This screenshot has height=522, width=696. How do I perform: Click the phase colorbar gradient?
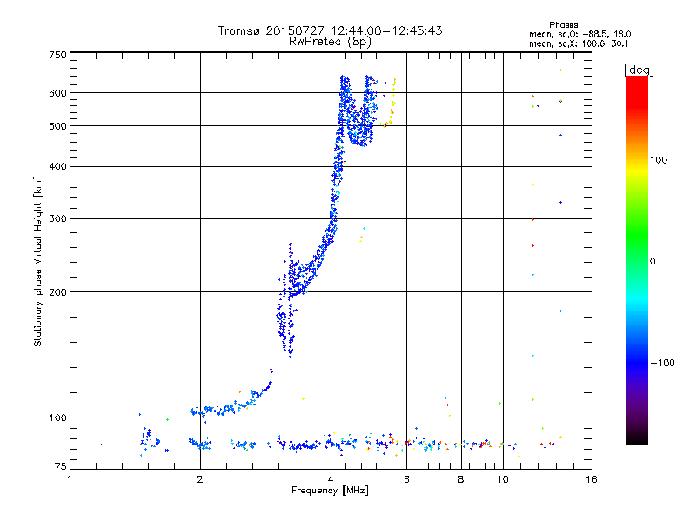(x=637, y=260)
